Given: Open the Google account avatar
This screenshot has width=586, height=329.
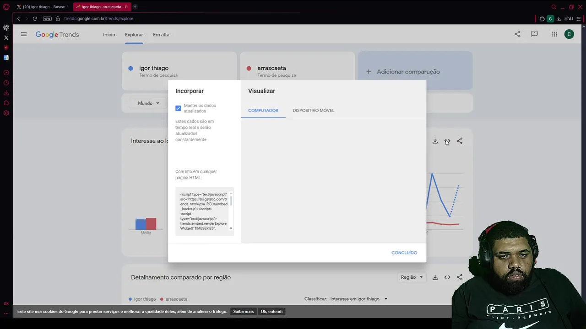Looking at the screenshot, I should (x=569, y=34).
